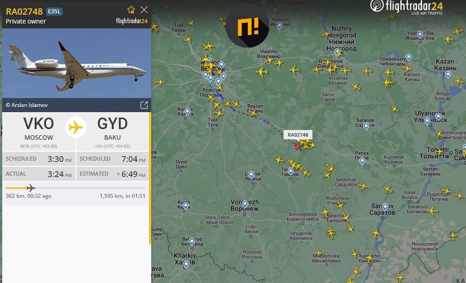Click the Lipetsk airport pin
466x283 pixels.
click(251, 174)
